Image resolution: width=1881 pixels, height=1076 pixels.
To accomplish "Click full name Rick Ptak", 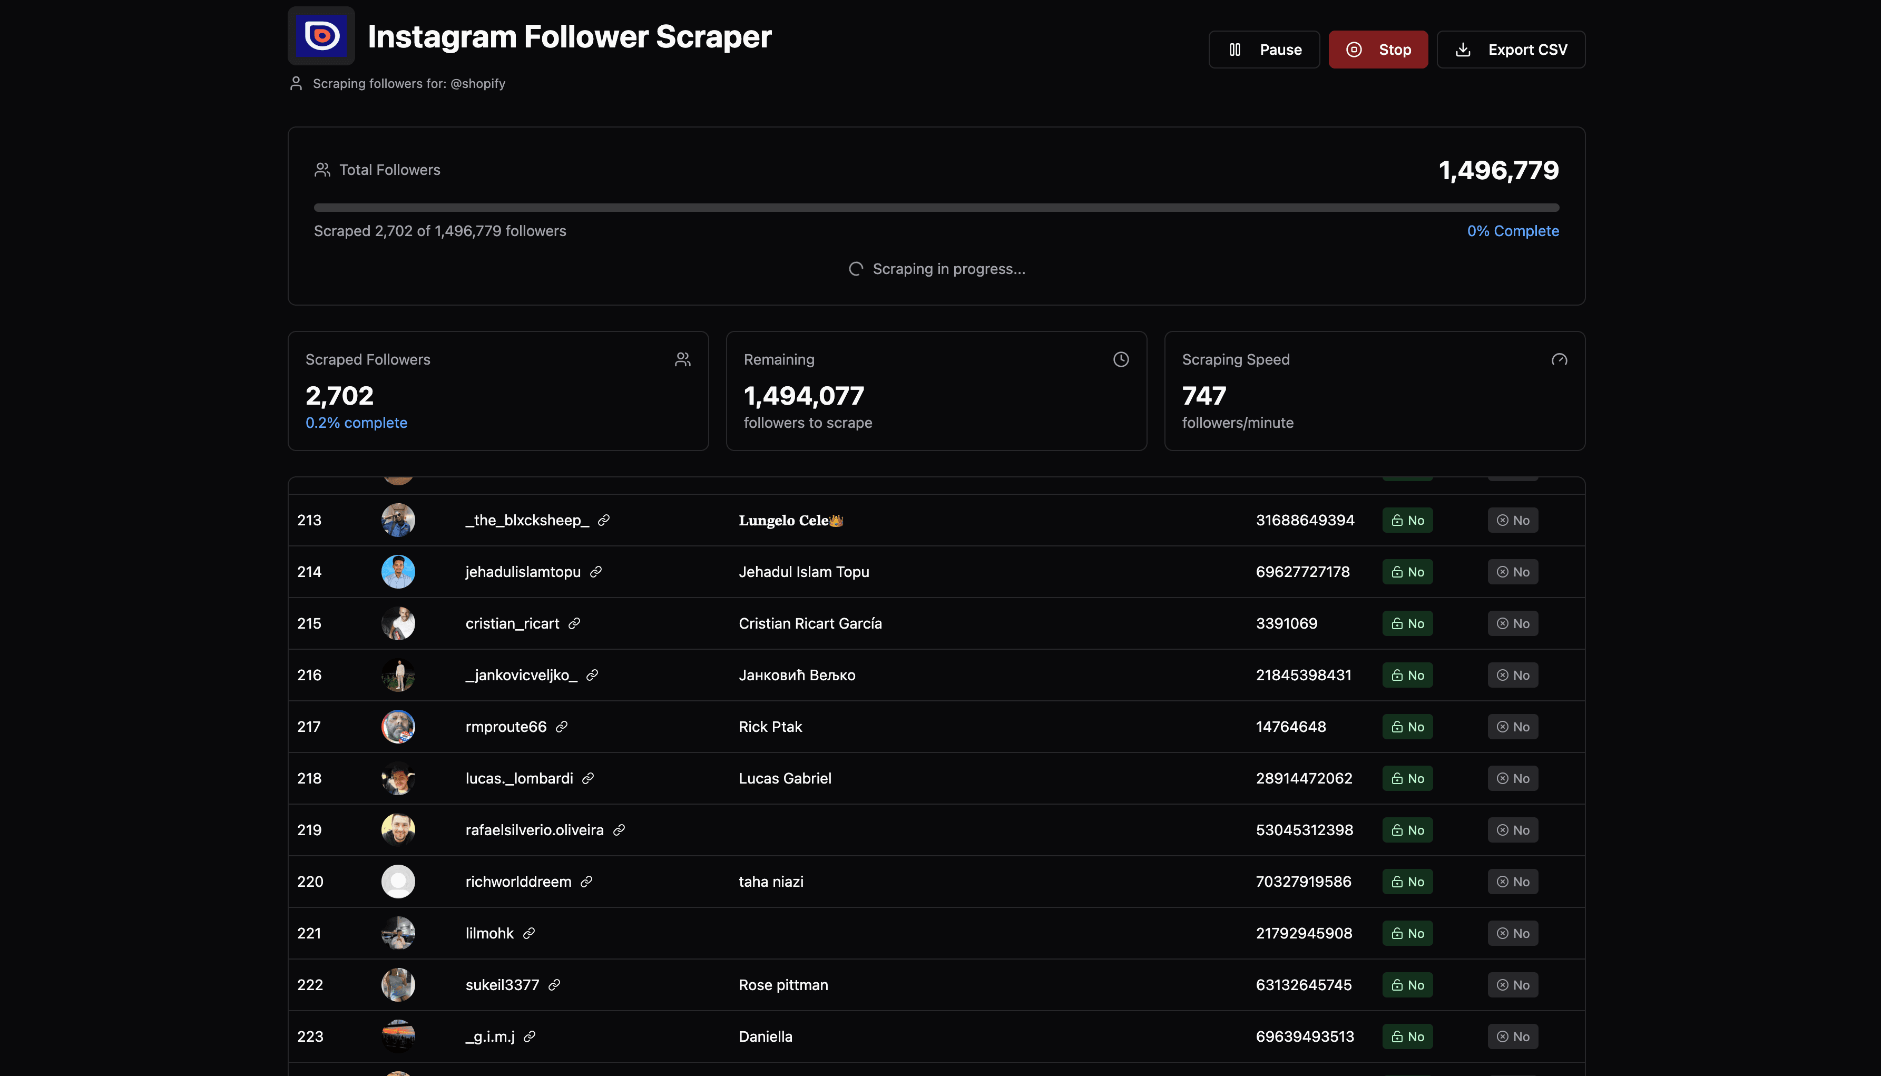I will click(770, 727).
